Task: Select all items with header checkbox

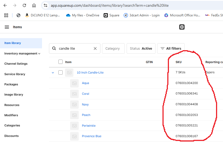Action: [x=61, y=62]
